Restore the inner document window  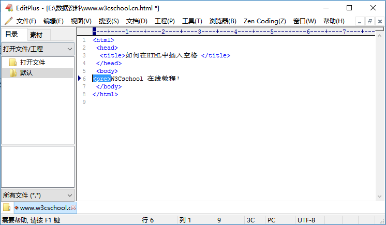pyautogui.click(x=369, y=21)
